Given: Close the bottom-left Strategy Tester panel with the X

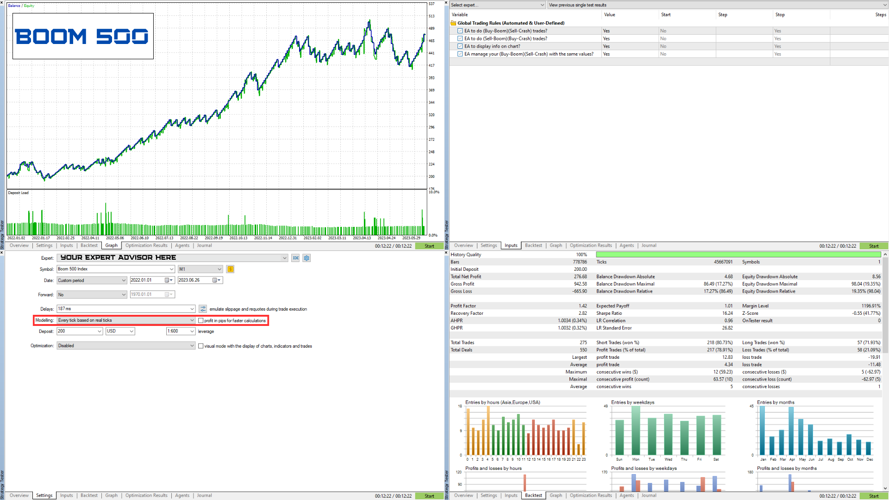Looking at the screenshot, I should click(2, 253).
